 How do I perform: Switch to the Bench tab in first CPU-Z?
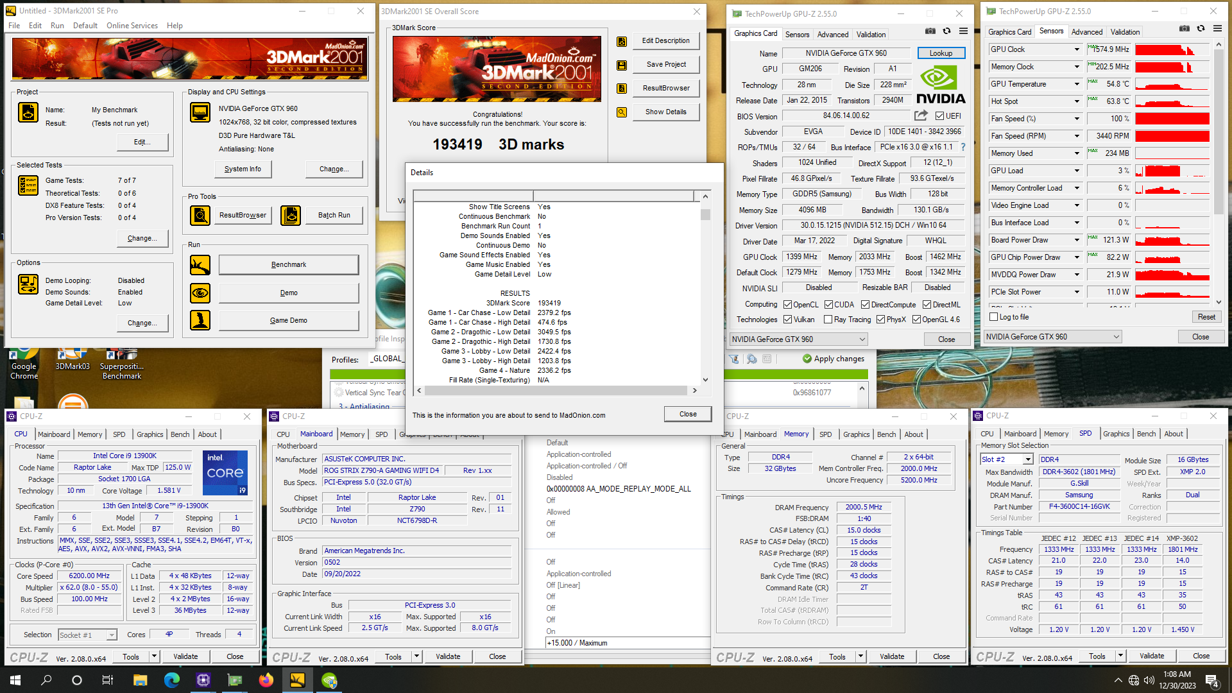[180, 434]
